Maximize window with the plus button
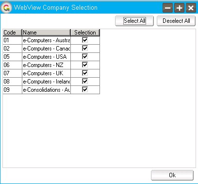This screenshot has width=198, height=184. (x=179, y=8)
